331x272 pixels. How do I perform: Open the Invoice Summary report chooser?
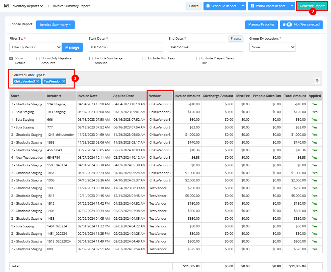tap(55, 25)
